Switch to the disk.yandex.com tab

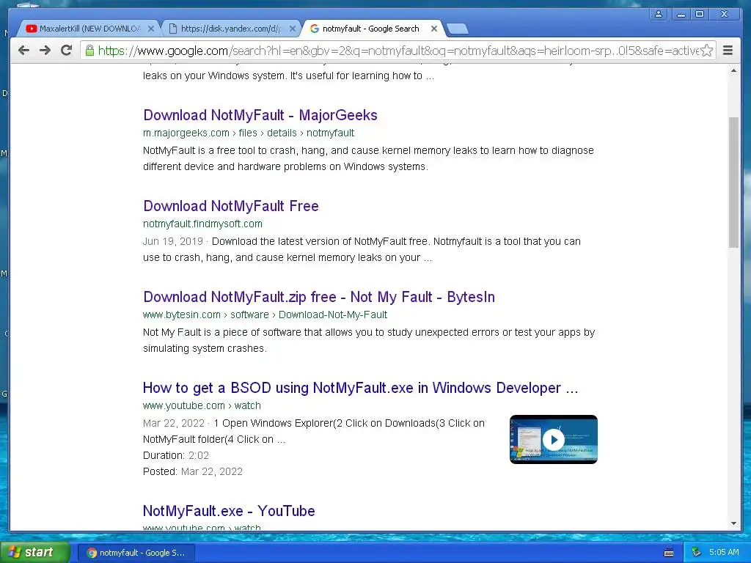[231, 29]
